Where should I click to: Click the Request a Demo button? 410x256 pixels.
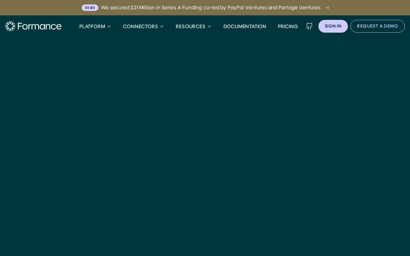coord(378,26)
